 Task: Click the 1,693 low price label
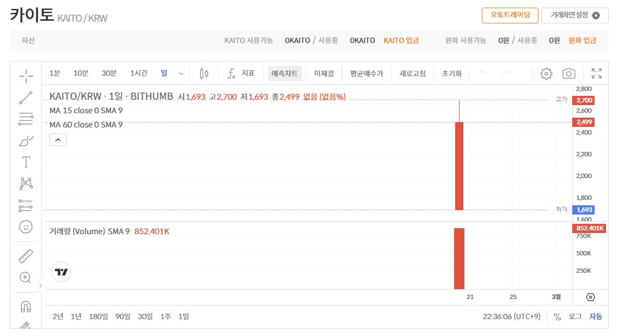584,210
